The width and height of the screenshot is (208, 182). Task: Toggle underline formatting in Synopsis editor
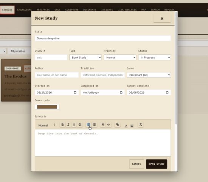pos(74,125)
